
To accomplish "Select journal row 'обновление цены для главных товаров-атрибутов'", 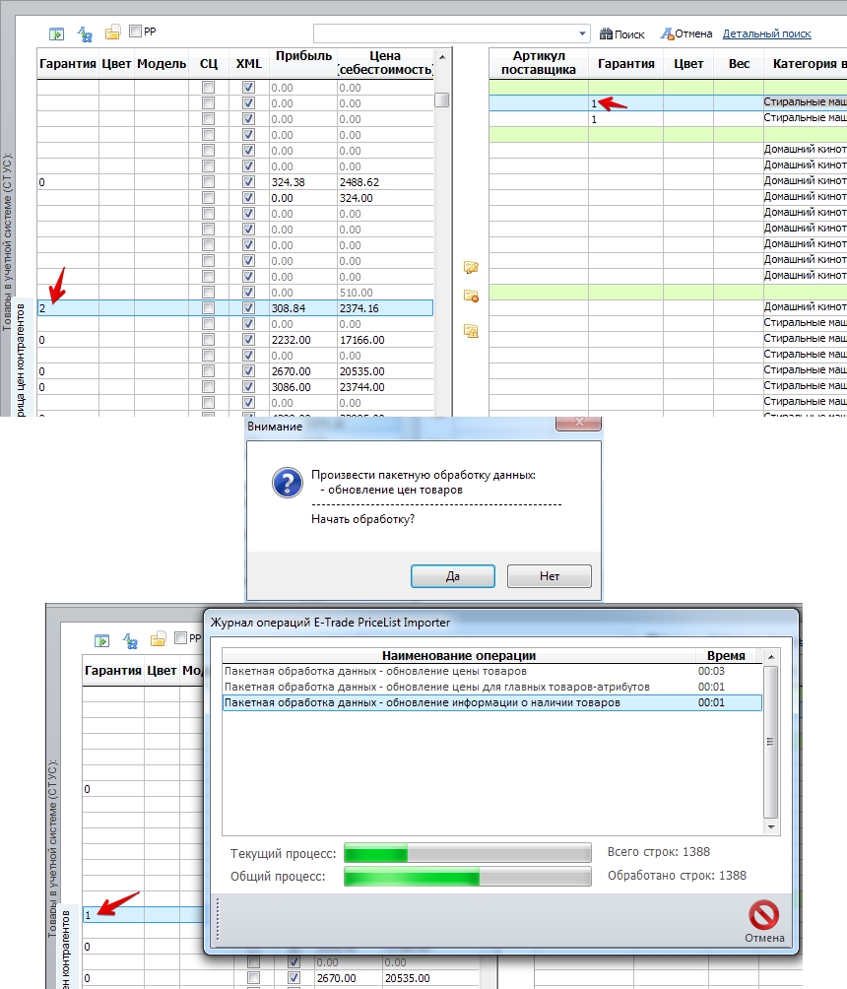I will pyautogui.click(x=491, y=687).
